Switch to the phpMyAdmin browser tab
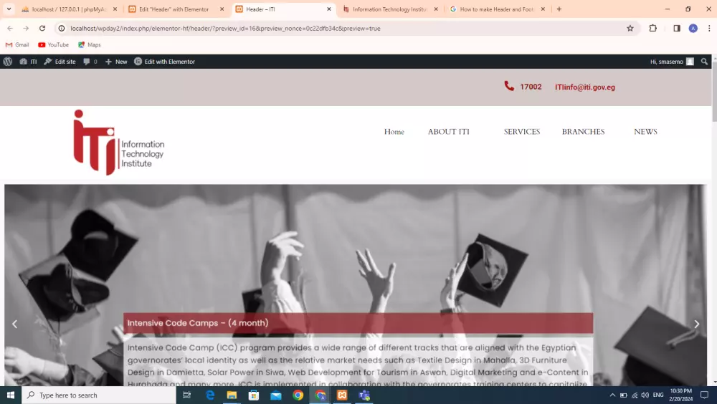Screen dimensions: 717x404 (69, 9)
